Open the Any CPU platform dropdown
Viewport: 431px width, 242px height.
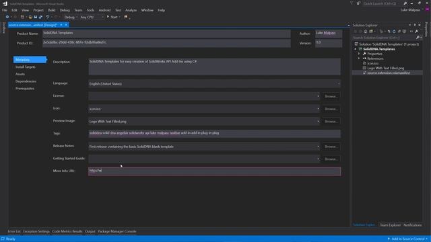tap(92, 17)
